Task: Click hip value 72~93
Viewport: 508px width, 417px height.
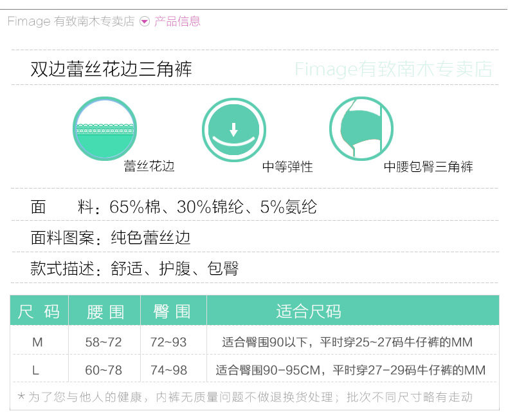Action: point(168,342)
